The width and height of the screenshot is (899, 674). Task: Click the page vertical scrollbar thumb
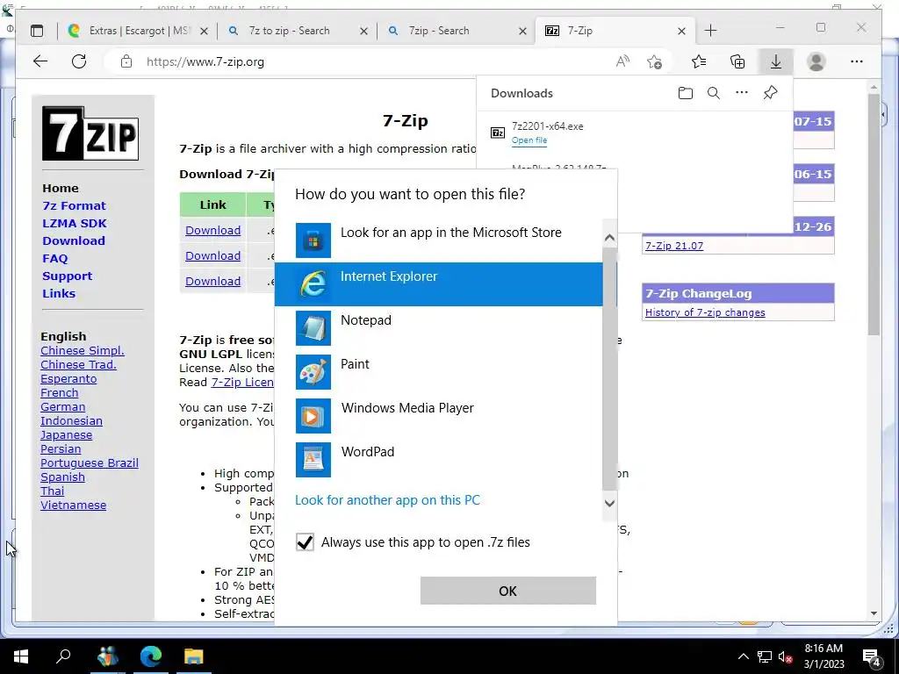click(874, 215)
